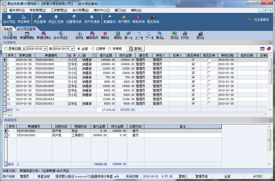Open the 经营情况表 report
This screenshot has width=275, height=181.
pos(74,19)
